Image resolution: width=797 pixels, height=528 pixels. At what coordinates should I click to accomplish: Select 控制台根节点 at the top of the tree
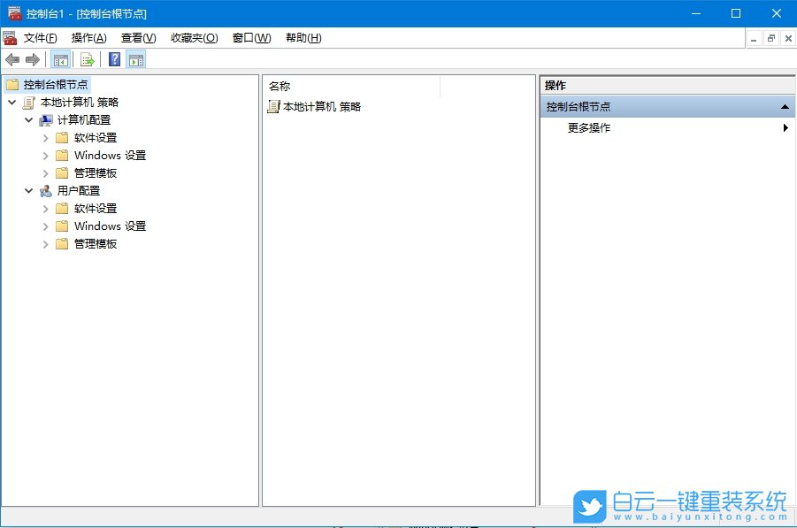53,84
